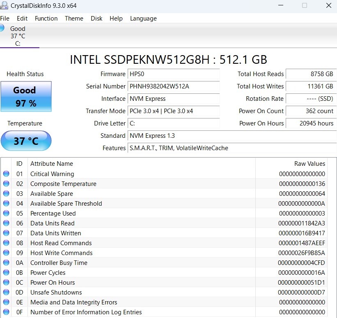Click the status orb for Unsafe Shutdowns
337x318 pixels.
[x=6, y=292]
